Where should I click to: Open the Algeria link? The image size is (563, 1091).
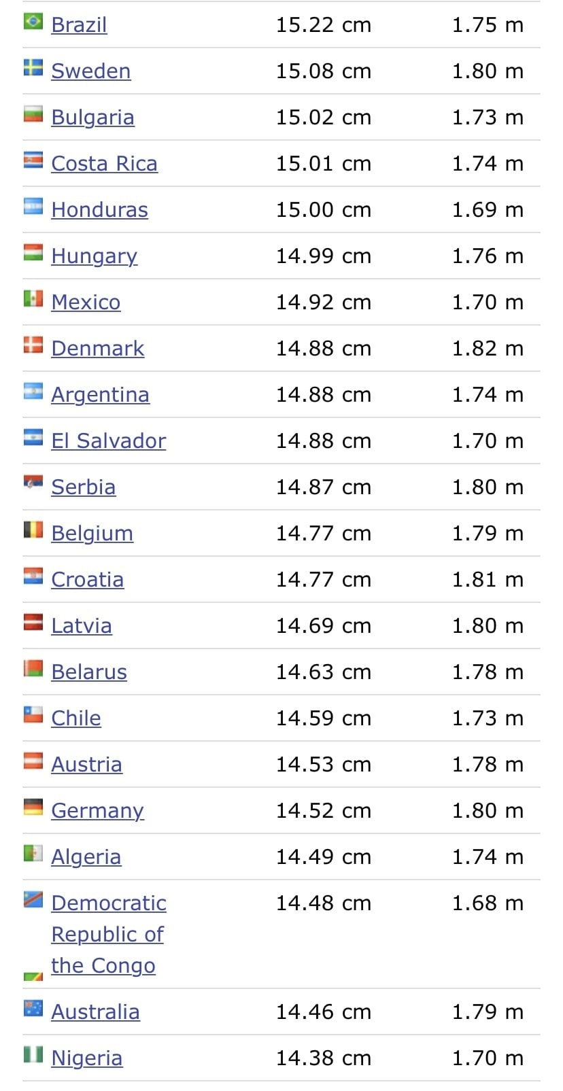(86, 857)
